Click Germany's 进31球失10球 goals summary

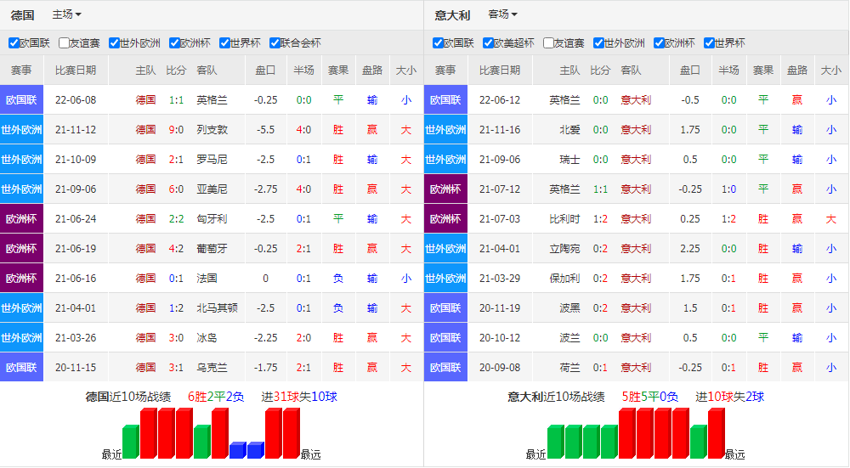point(299,397)
